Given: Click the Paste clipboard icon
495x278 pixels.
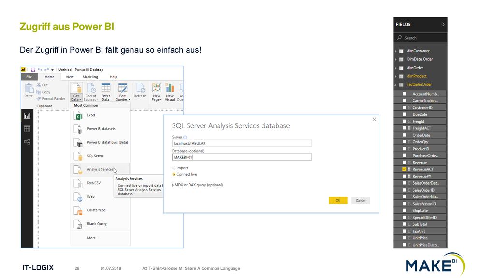Looking at the screenshot, I should [x=29, y=88].
